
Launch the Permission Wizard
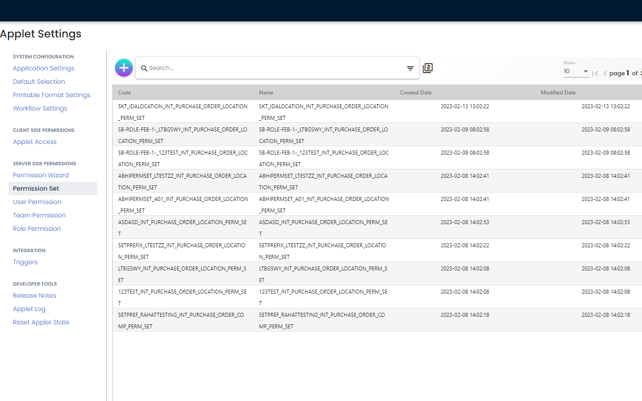pyautogui.click(x=41, y=175)
